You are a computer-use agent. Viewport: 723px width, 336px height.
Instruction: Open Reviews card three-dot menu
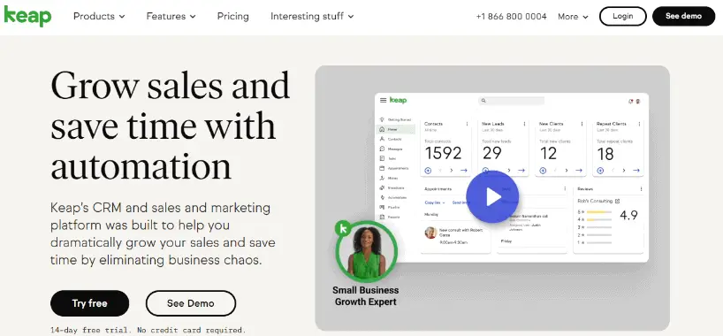coord(641,188)
